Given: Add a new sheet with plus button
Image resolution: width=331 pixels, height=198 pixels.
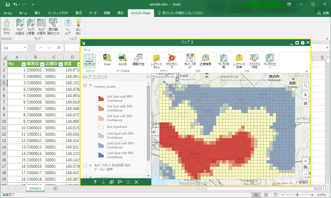Looking at the screenshot, I should (55, 188).
